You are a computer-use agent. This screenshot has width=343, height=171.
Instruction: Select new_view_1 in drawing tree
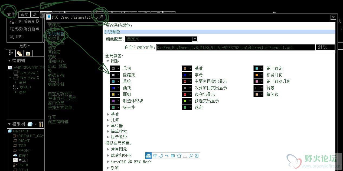(x=26, y=72)
